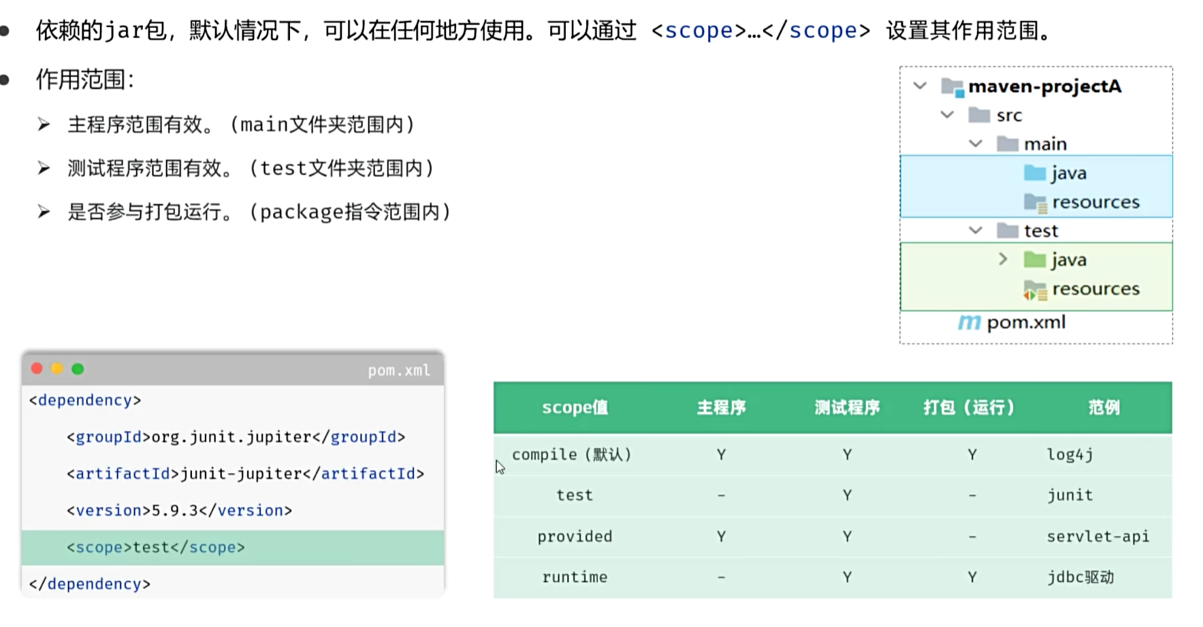Collapse the src tree node chevron
The height and width of the screenshot is (627, 1203).
tap(947, 114)
